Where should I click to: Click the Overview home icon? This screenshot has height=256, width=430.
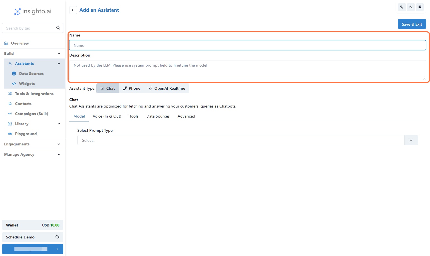pos(6,43)
